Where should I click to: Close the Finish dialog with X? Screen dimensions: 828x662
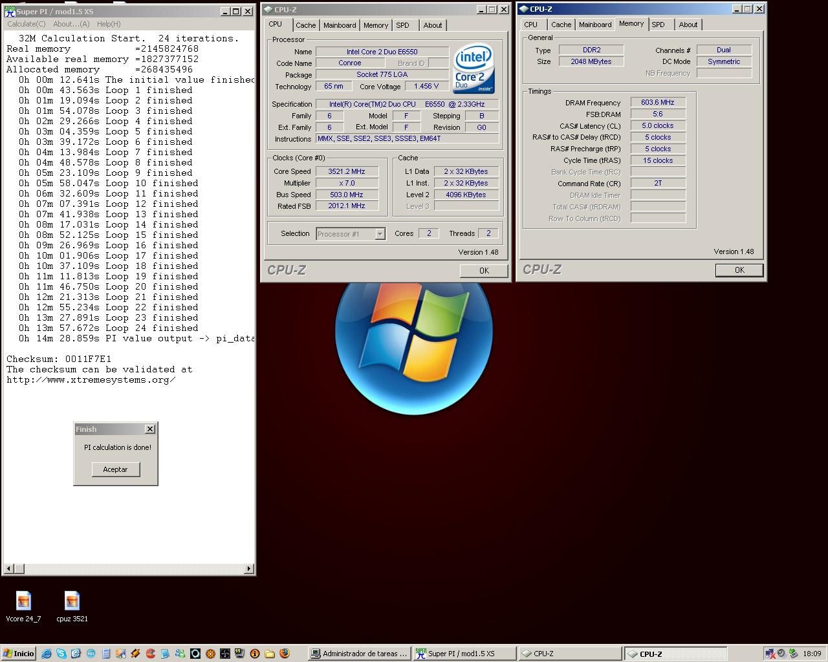point(150,429)
